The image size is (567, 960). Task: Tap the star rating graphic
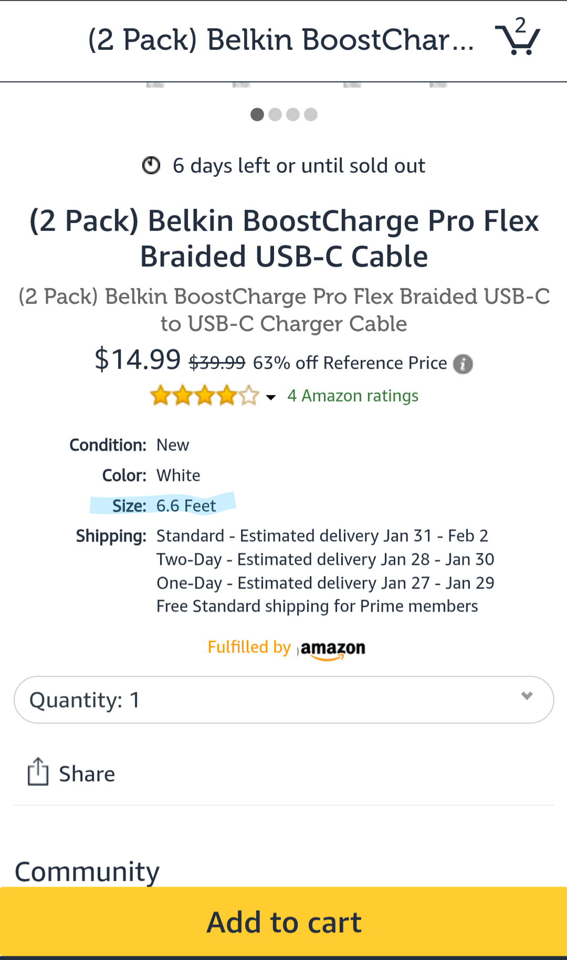tap(204, 396)
